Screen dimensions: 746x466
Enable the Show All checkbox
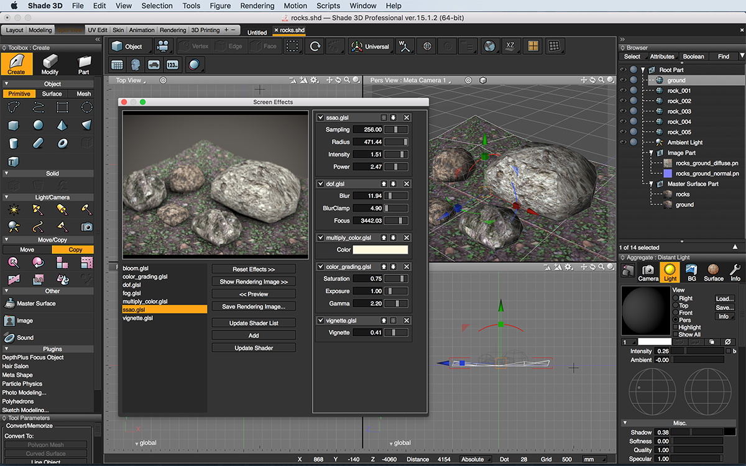click(676, 334)
